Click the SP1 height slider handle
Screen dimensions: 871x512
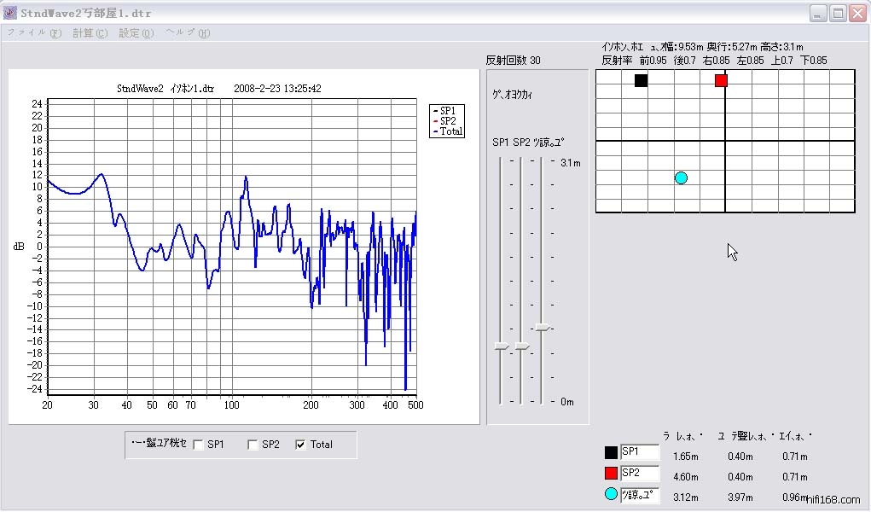tap(501, 346)
